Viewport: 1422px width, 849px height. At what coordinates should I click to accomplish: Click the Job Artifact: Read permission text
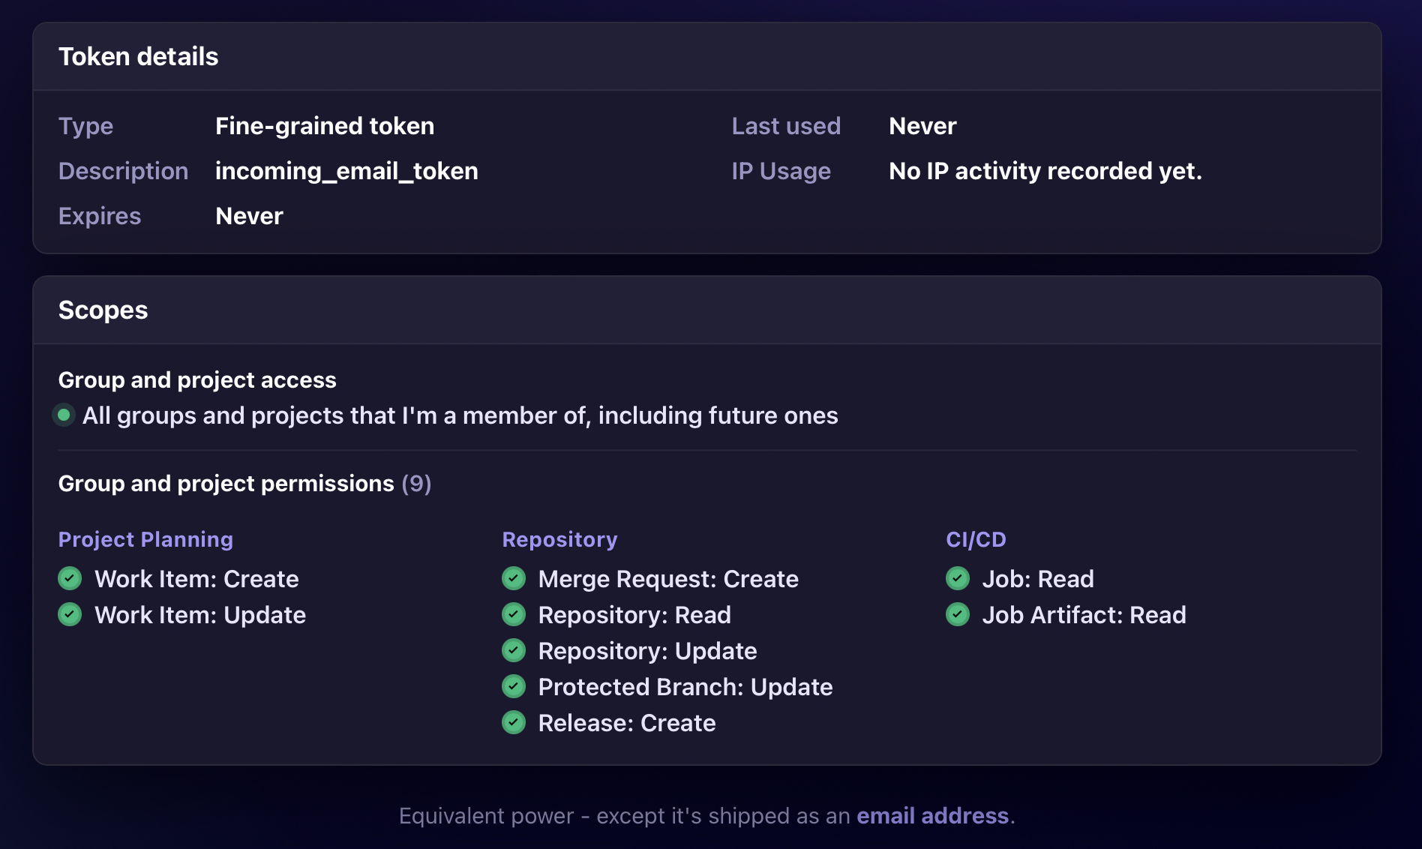pyautogui.click(x=1084, y=615)
